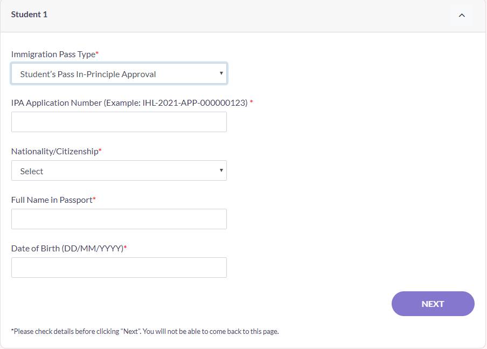487x349 pixels.
Task: Click the selected Student's Pass In-Principle Approval text
Action: click(88, 74)
